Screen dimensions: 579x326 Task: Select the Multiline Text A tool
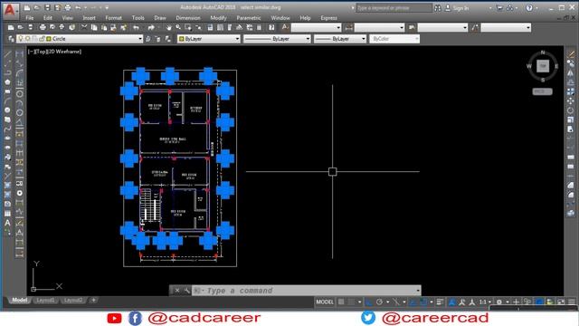click(7, 223)
